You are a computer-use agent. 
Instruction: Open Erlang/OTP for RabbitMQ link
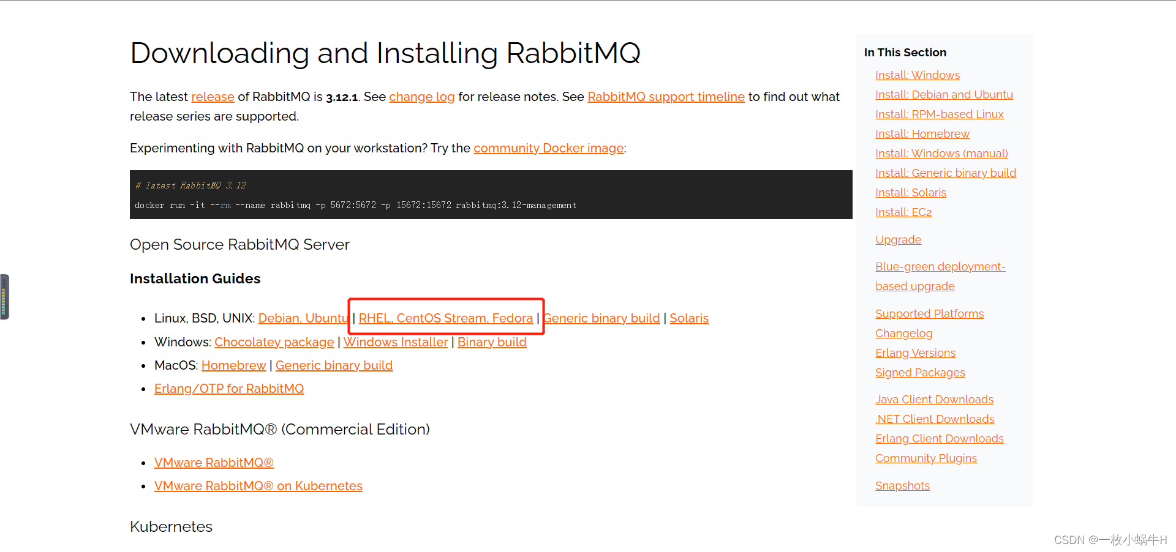[x=229, y=389]
